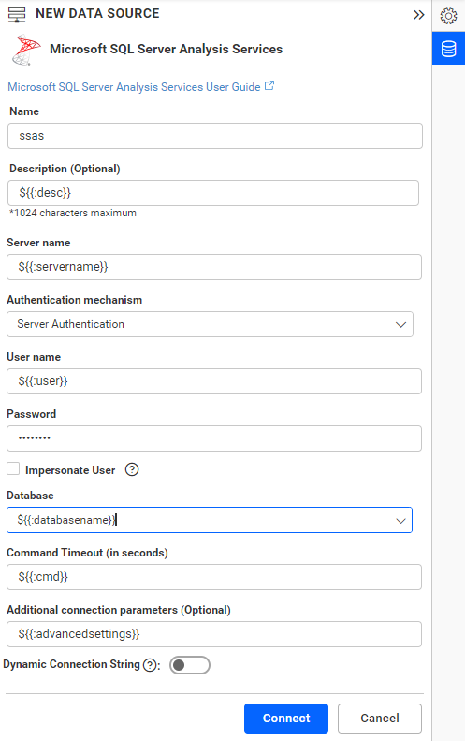This screenshot has width=465, height=741.
Task: Click the Cancel button
Action: click(x=380, y=719)
